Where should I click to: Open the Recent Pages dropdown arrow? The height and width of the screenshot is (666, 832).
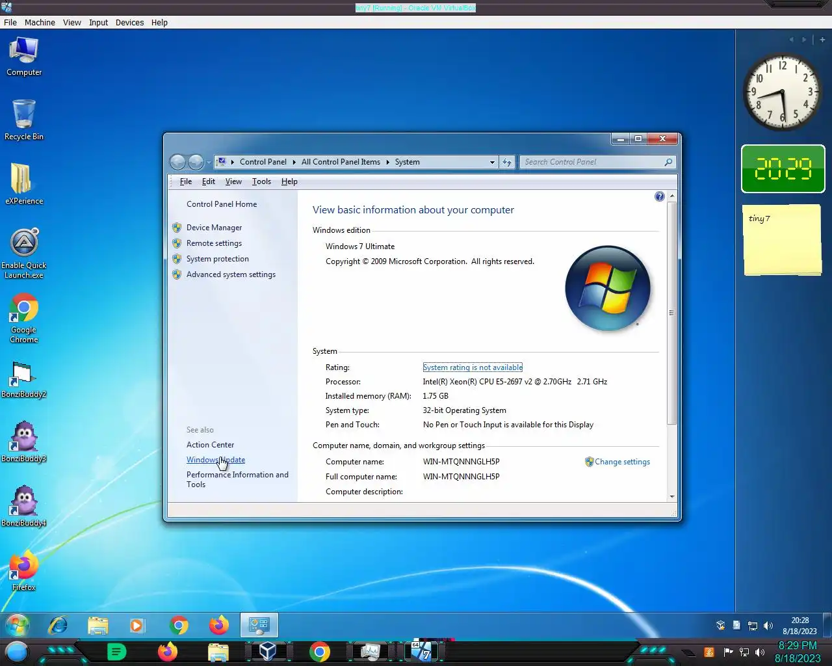click(209, 163)
